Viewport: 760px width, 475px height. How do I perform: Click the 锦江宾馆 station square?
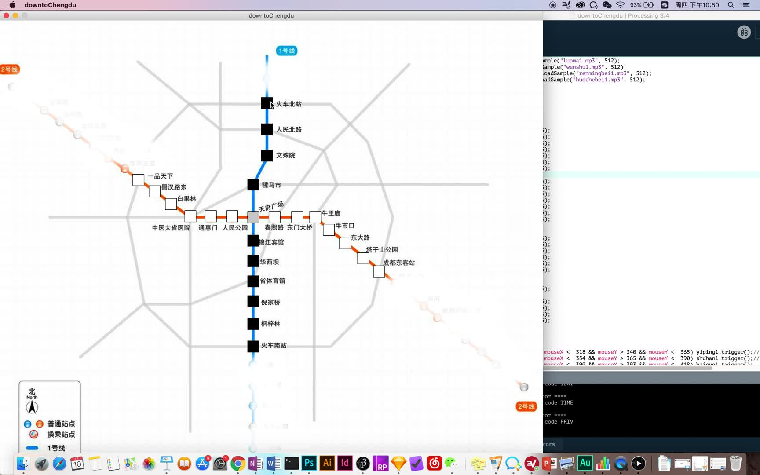point(253,241)
